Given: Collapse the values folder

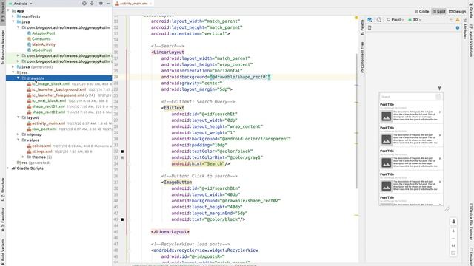Looking at the screenshot, I should [x=18, y=140].
